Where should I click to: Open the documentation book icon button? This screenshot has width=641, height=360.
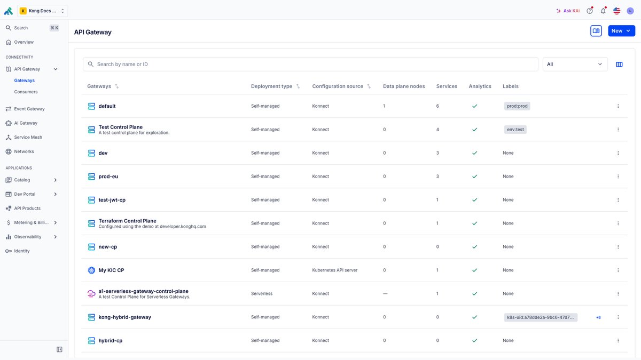click(x=596, y=31)
